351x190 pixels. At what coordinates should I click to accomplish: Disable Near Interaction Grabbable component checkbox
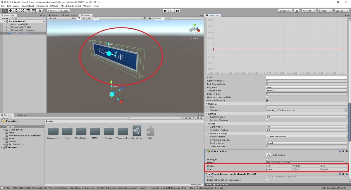coord(212,174)
